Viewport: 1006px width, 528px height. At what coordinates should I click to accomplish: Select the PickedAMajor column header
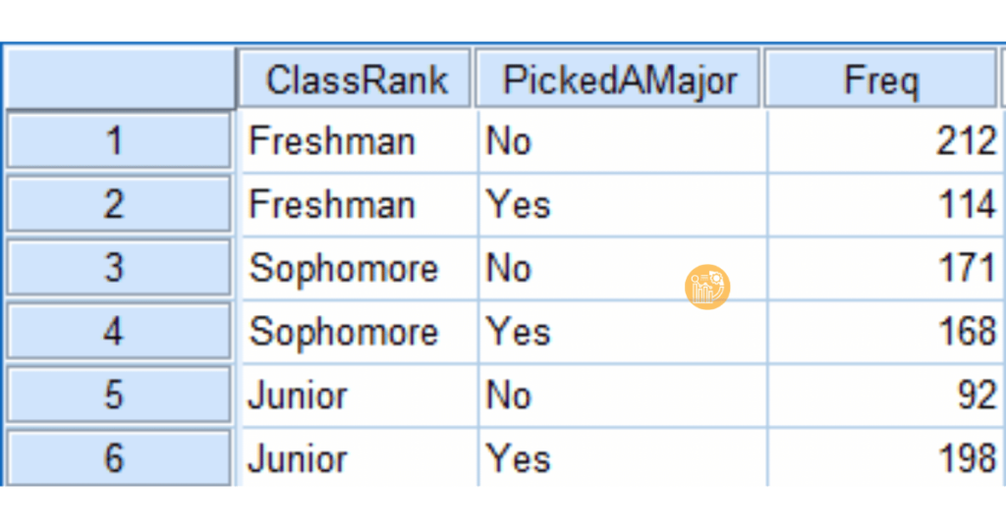point(619,79)
